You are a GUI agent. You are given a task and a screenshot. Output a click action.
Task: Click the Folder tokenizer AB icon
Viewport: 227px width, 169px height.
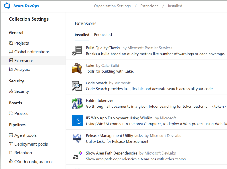tap(77, 103)
